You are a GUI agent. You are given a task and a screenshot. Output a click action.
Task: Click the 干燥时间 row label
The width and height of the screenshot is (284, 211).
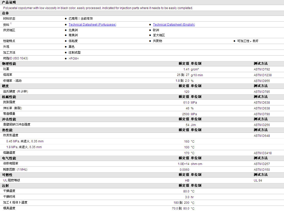click(x=9, y=197)
